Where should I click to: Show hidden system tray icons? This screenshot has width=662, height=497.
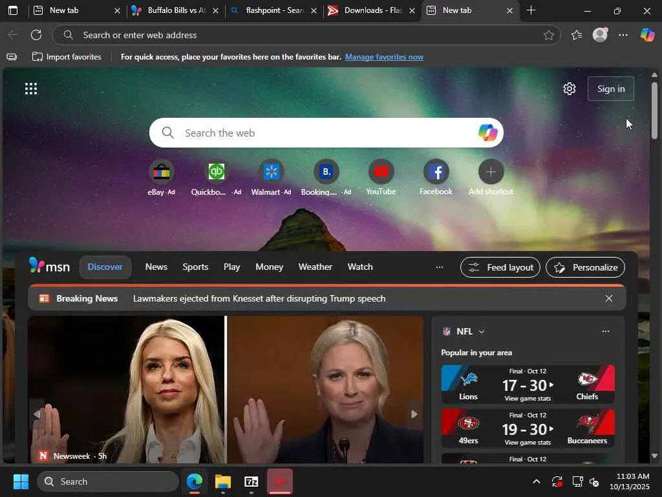tap(536, 481)
